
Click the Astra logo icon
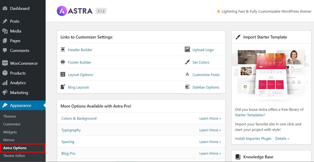click(62, 11)
